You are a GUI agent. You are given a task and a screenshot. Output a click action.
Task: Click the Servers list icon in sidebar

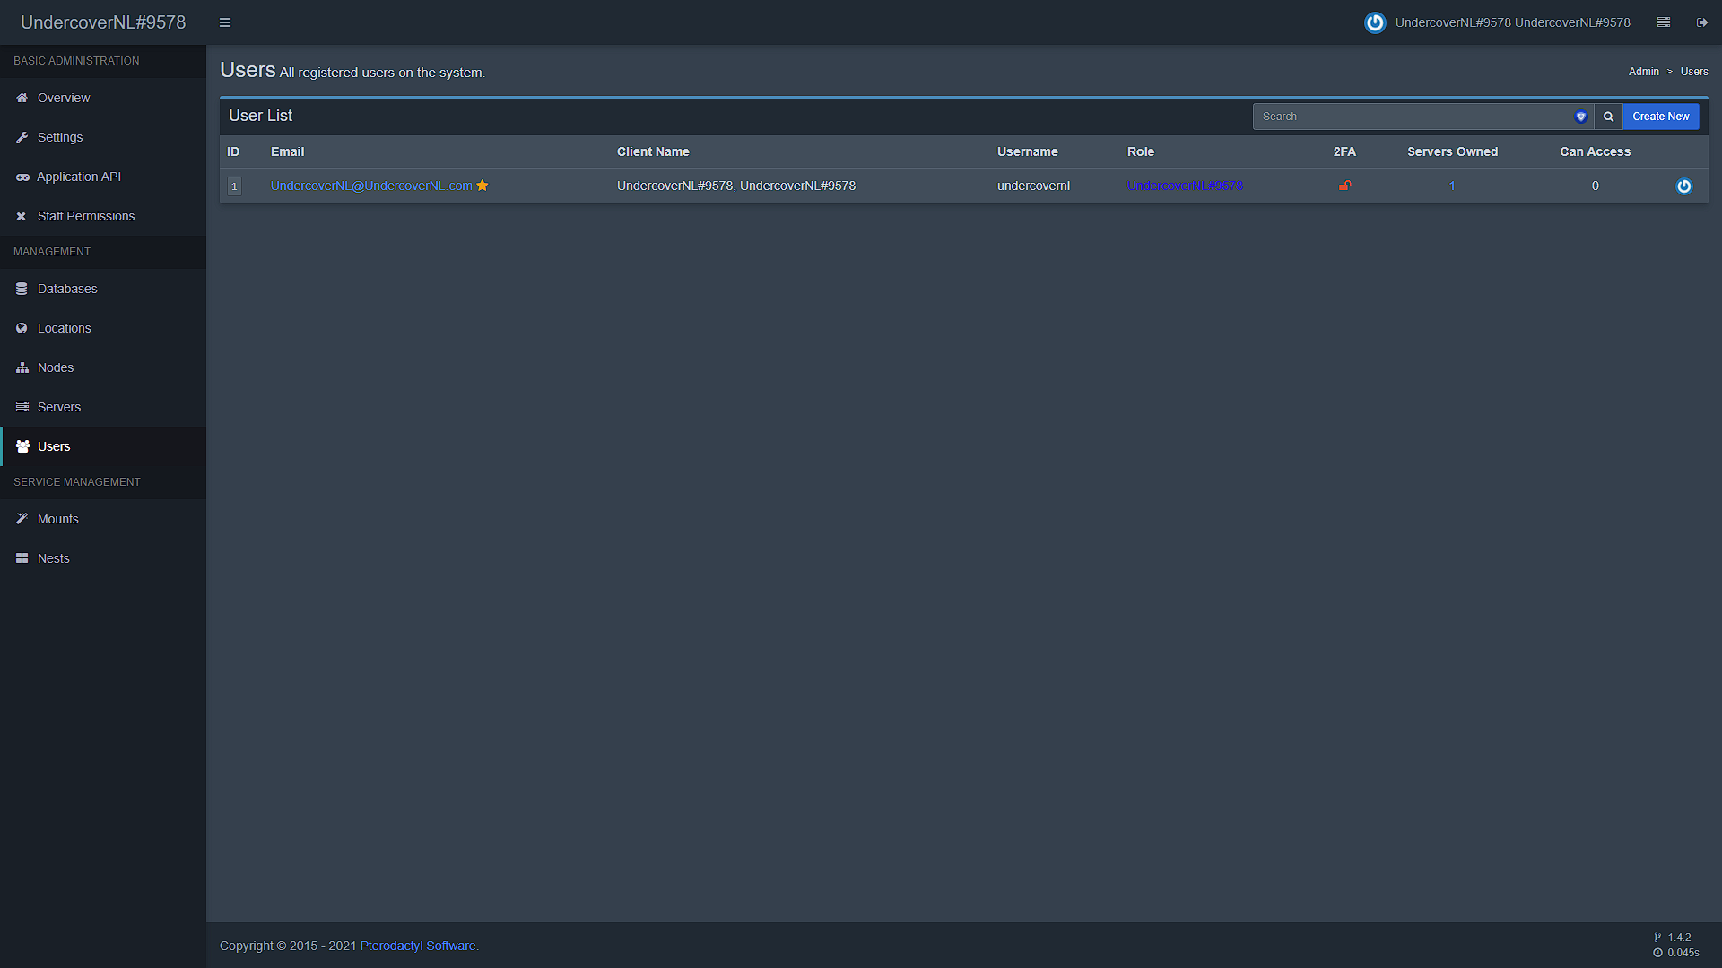[22, 407]
